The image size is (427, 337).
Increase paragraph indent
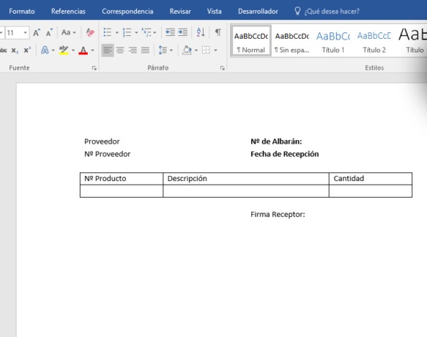(x=182, y=32)
